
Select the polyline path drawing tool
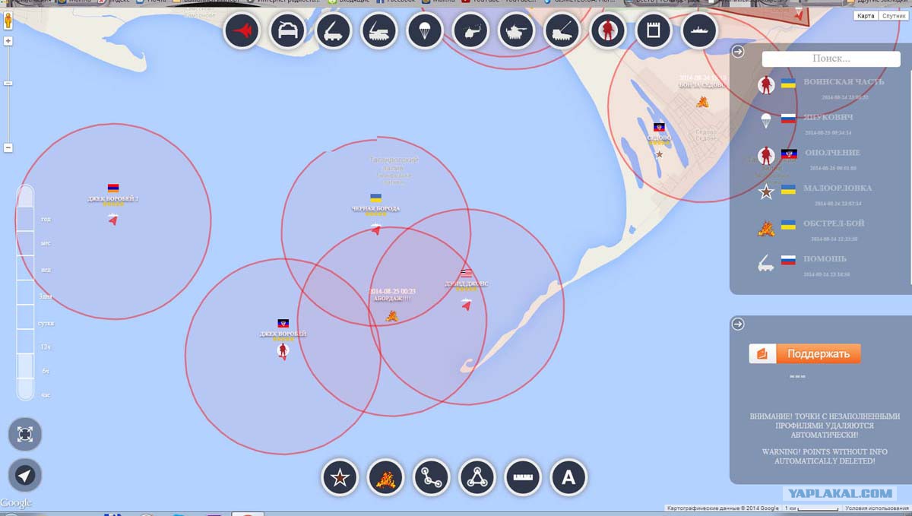[x=432, y=478]
